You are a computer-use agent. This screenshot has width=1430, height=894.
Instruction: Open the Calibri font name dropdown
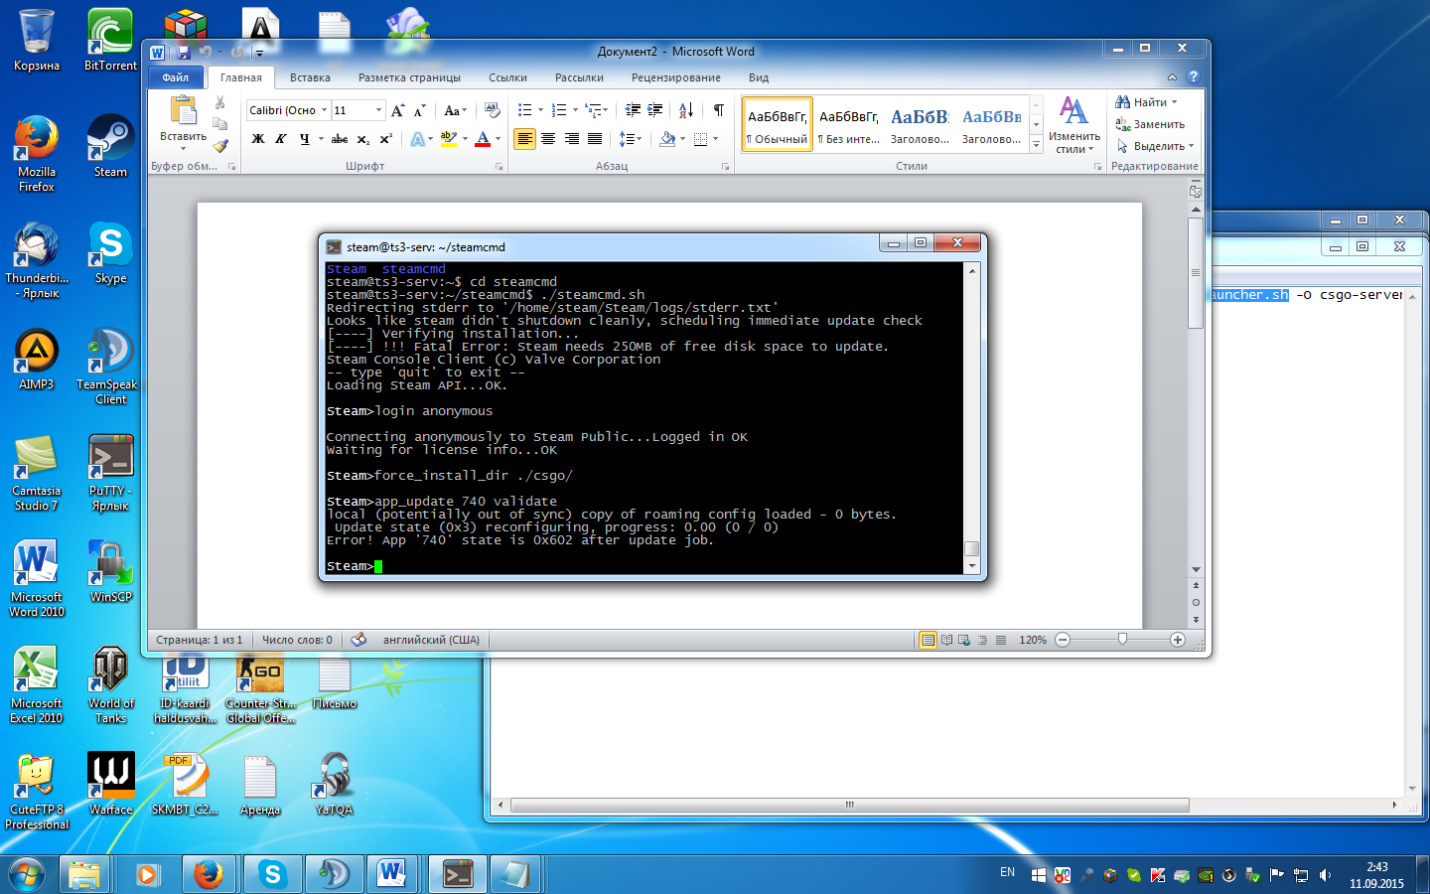pyautogui.click(x=324, y=110)
